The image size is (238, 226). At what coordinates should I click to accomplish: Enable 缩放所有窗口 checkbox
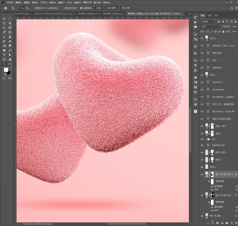point(62,8)
